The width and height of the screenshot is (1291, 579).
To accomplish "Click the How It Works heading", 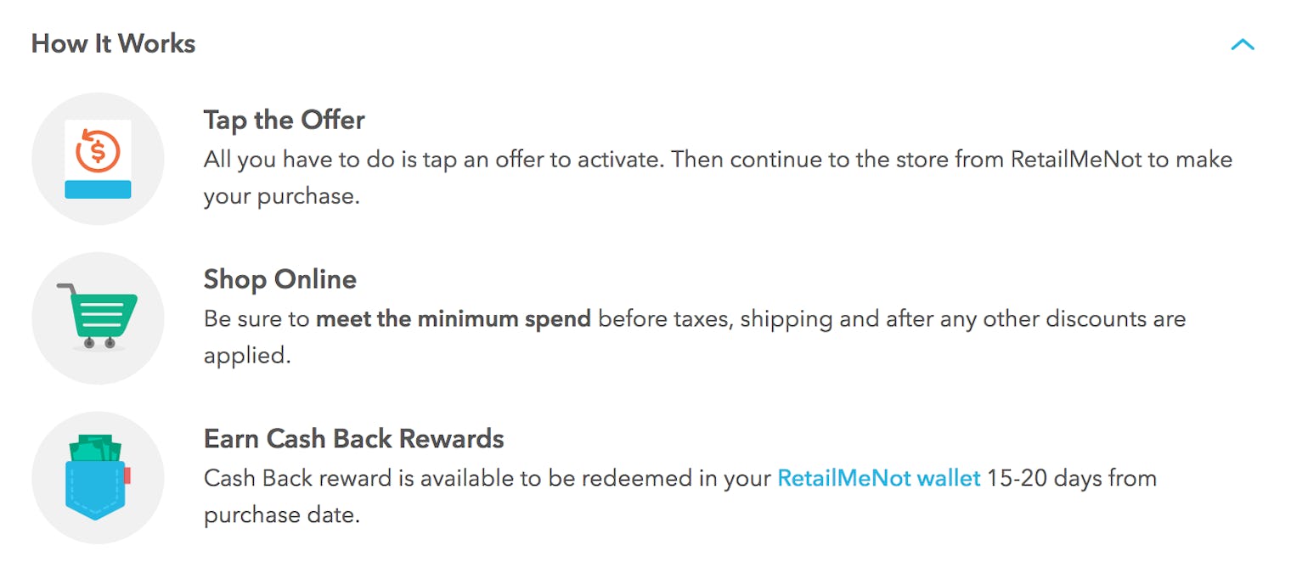I will pos(113,44).
